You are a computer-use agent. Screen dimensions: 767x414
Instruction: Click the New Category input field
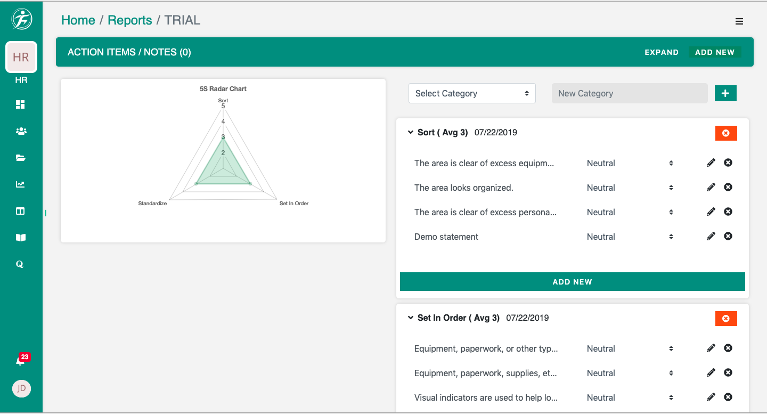point(629,93)
